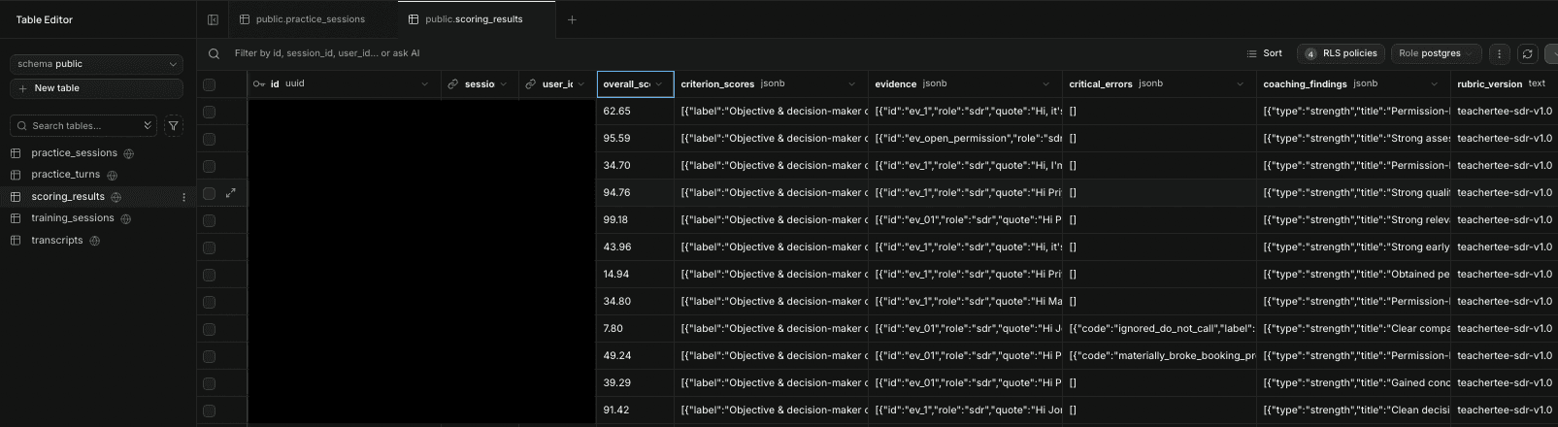The width and height of the screenshot is (1558, 427).
Task: Click the globe icon next to scoring_results
Action: (116, 197)
